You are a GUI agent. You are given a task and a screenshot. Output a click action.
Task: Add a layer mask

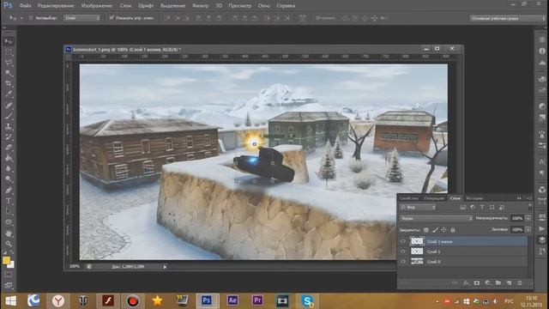click(x=477, y=283)
